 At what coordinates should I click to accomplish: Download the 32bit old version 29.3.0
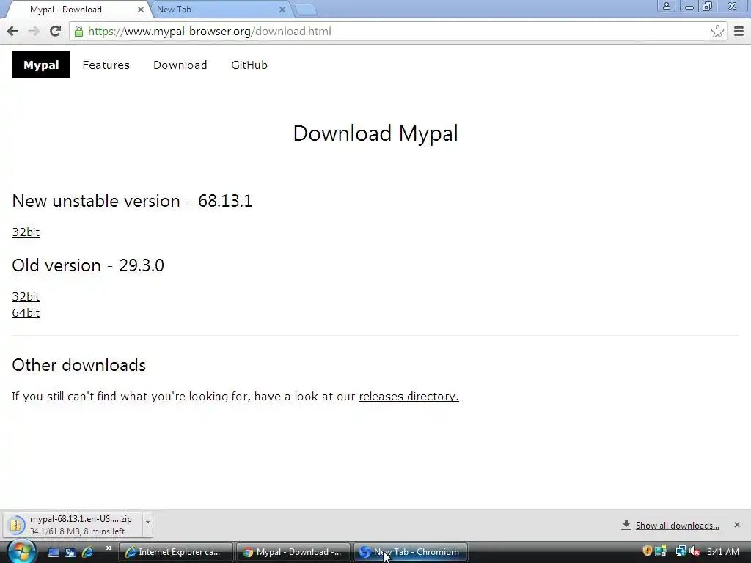pyautogui.click(x=26, y=297)
